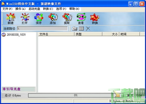This screenshot has width=146, height=104.
Task: Select the 20100330_1031 disc tree node
Action: [x=14, y=35]
